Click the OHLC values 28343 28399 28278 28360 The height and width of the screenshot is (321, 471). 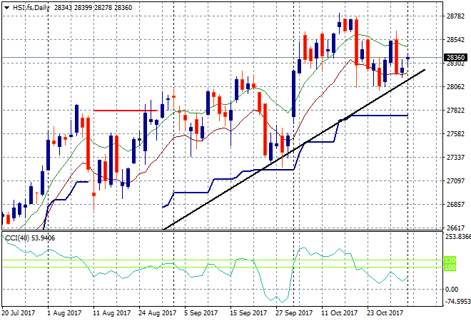coord(93,8)
